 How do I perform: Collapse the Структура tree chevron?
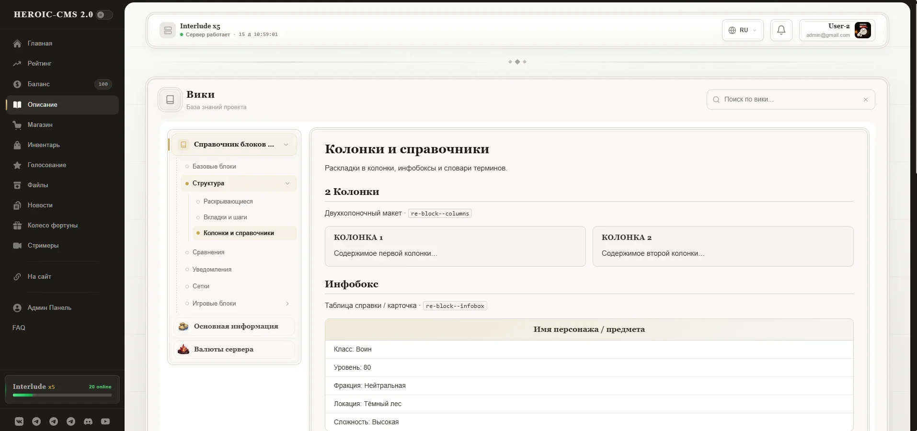287,183
